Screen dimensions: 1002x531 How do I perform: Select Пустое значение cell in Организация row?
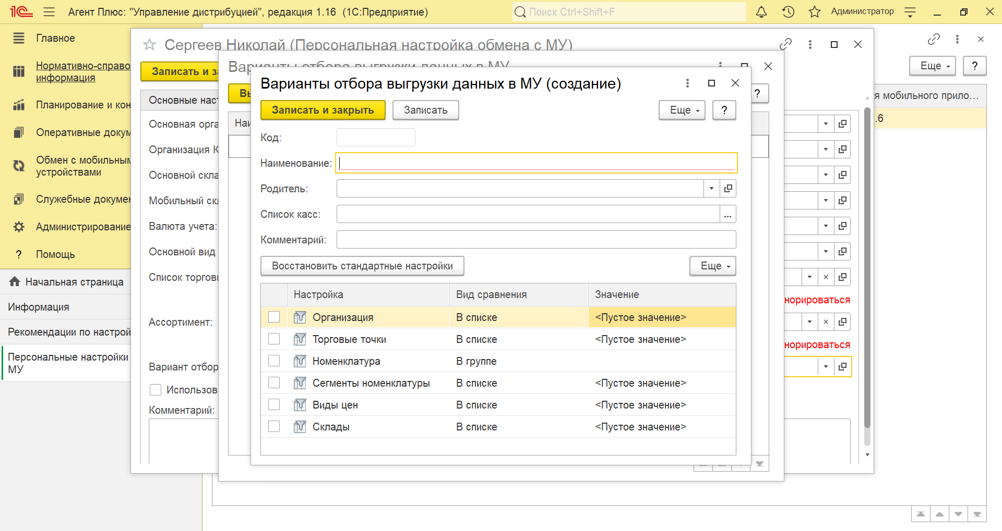(662, 317)
